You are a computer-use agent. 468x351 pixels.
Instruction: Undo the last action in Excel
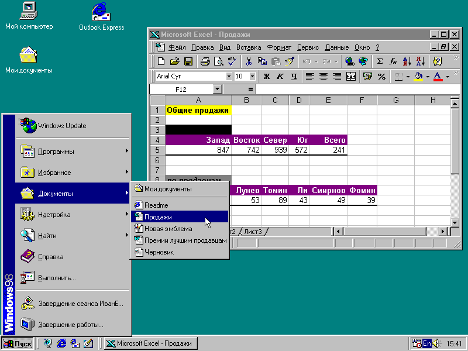(x=306, y=61)
